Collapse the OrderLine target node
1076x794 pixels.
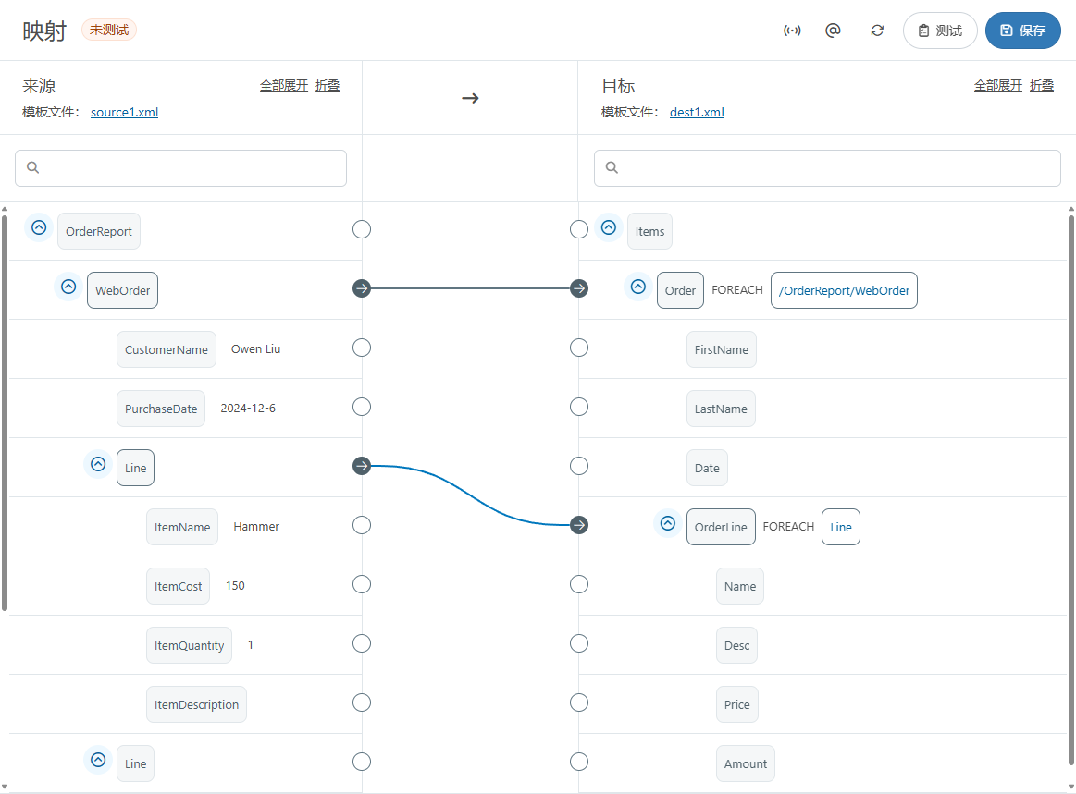[667, 523]
